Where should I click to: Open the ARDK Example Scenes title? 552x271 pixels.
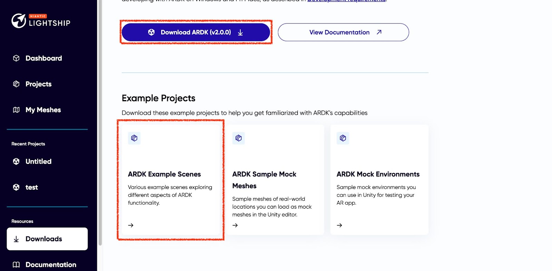click(x=164, y=174)
